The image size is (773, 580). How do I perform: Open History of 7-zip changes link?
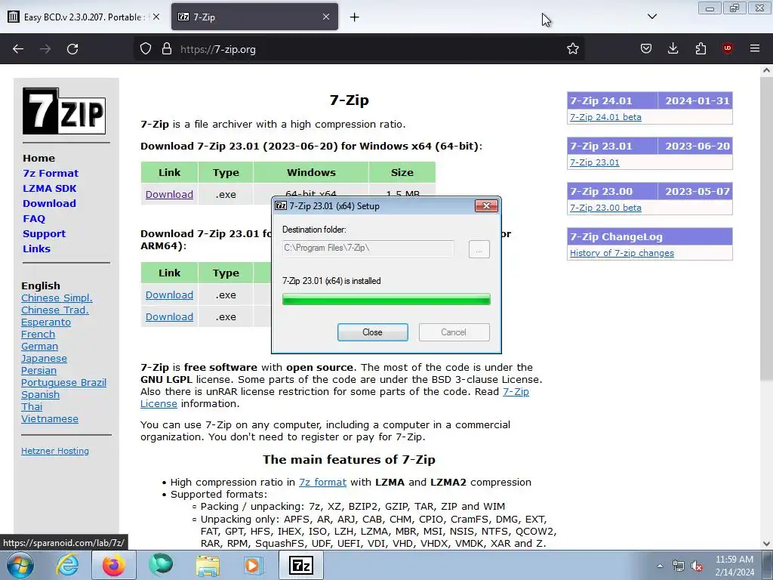point(622,253)
